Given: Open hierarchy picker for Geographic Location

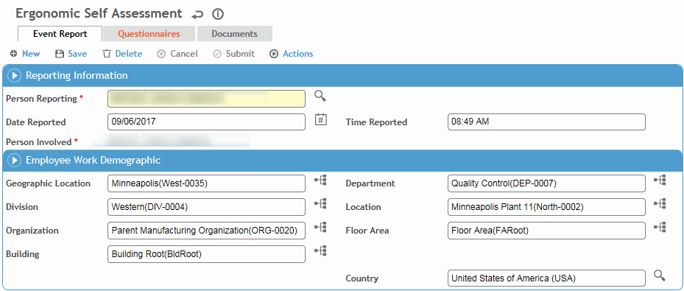Looking at the screenshot, I should (x=320, y=180).
